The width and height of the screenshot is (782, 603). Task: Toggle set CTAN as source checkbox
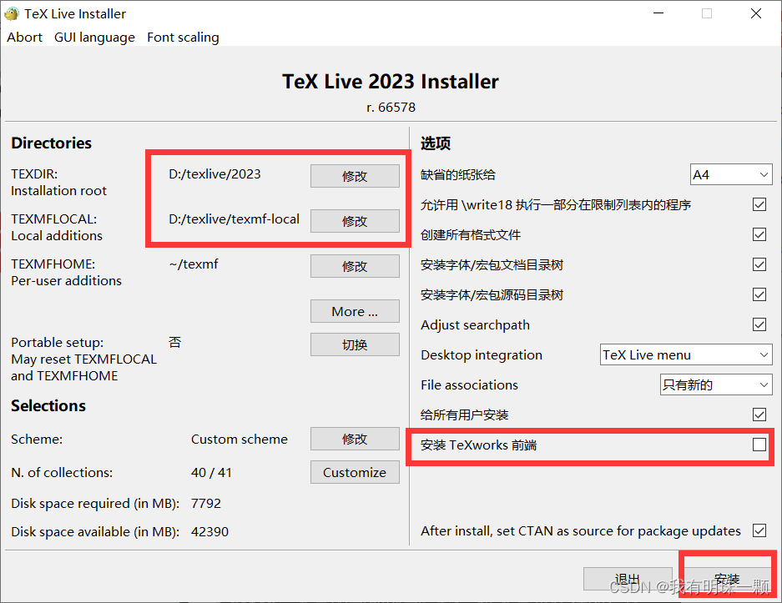click(759, 530)
